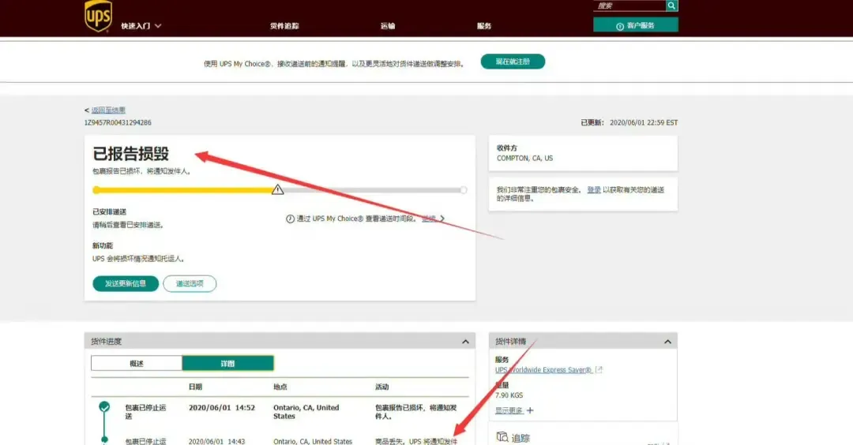Open the 快速入门 dropdown
Screen dimensions: 853x445
[141, 25]
